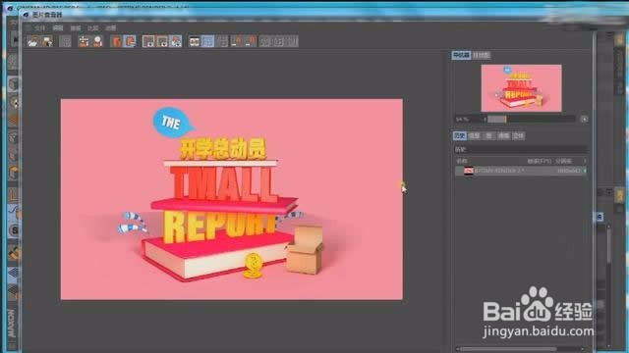Click the Open image toolbar icon
This screenshot has height=353, width=629.
pos(32,41)
